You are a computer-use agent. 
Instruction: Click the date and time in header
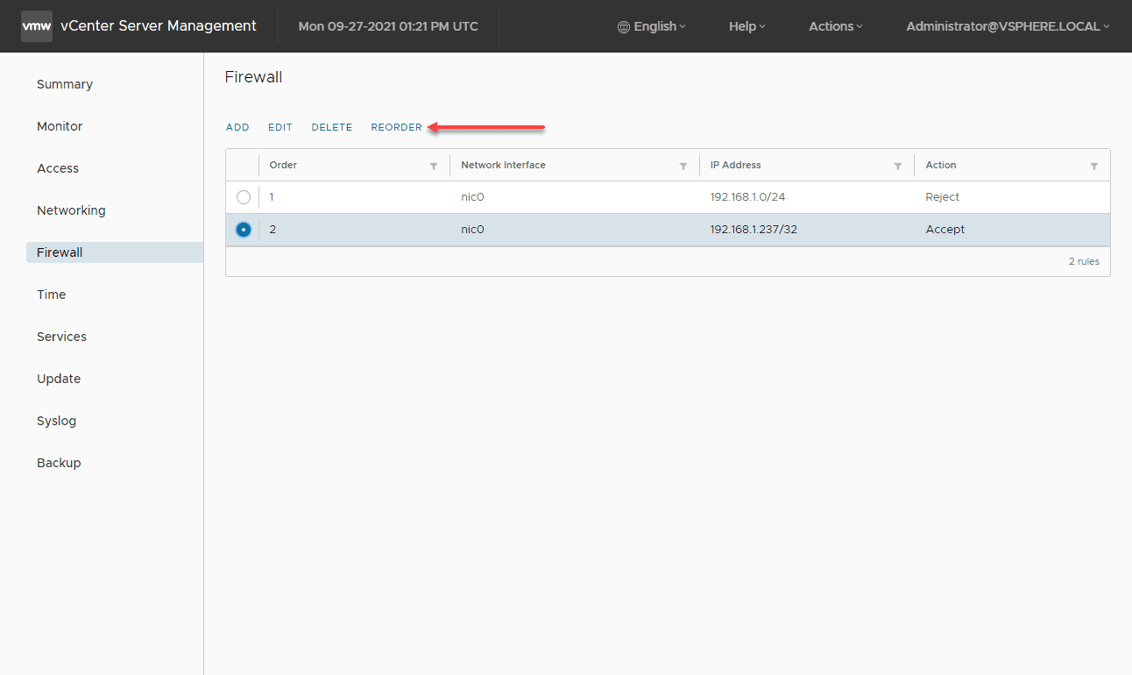point(388,26)
